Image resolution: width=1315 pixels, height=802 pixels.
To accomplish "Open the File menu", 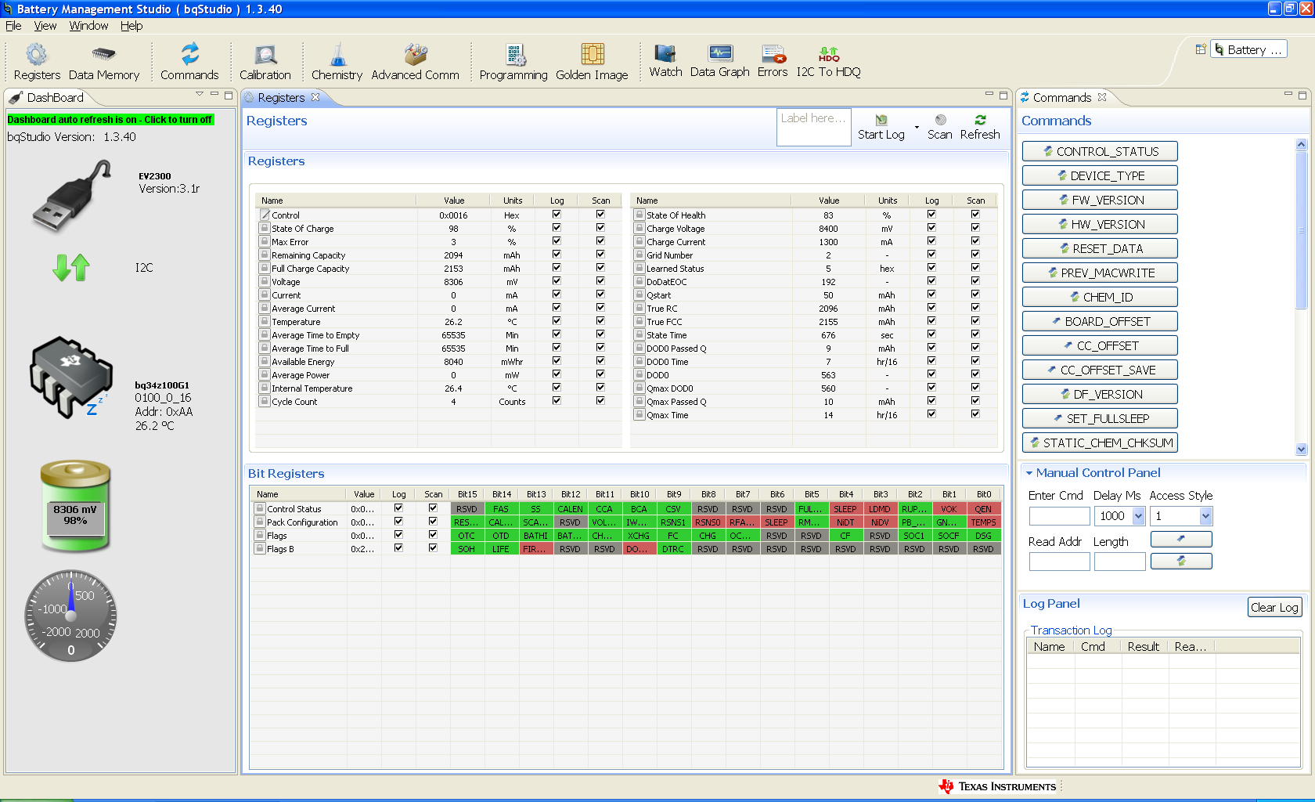I will tap(13, 26).
